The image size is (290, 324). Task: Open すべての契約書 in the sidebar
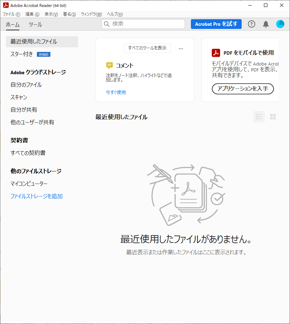(28, 153)
